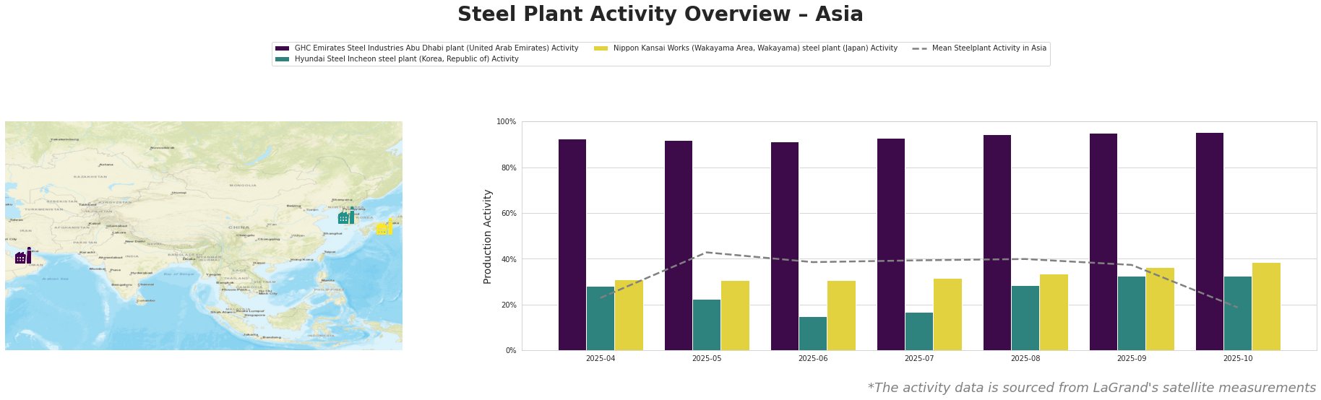
Task: Click the Production Activity axis title
Action: (488, 236)
